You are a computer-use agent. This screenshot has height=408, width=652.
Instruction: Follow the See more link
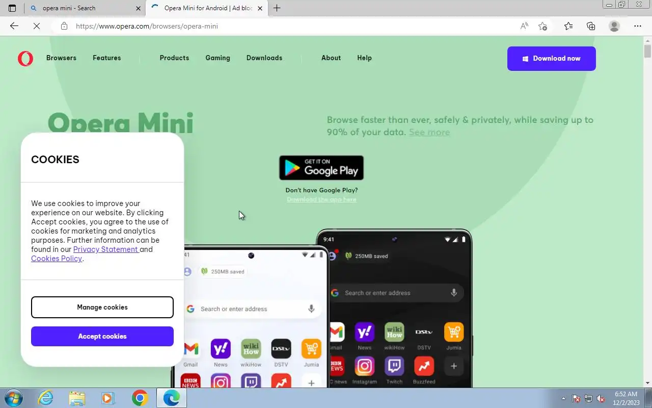(429, 132)
